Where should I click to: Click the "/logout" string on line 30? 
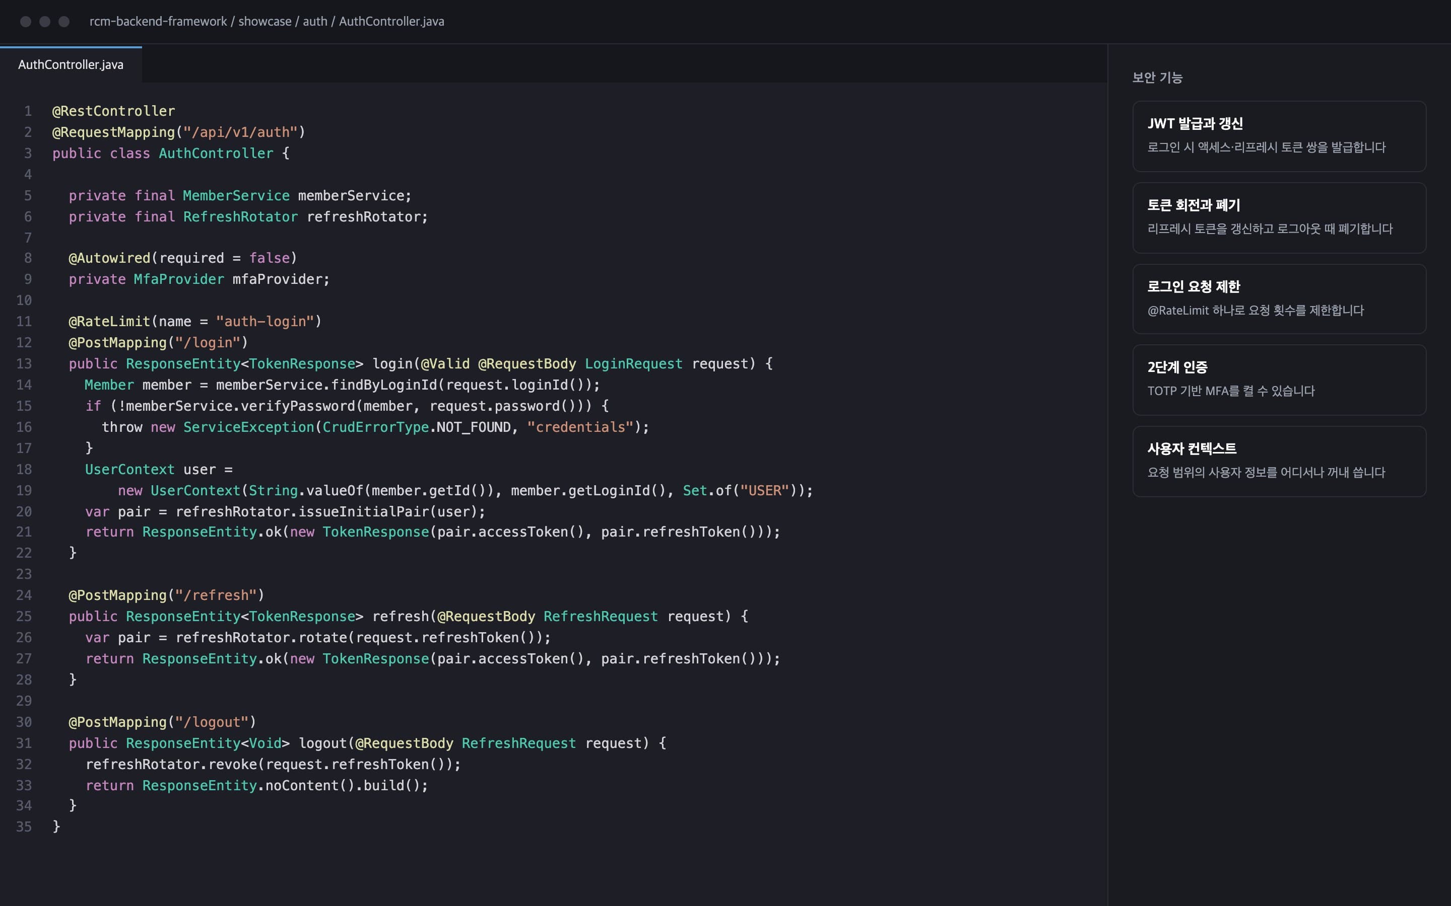212,722
